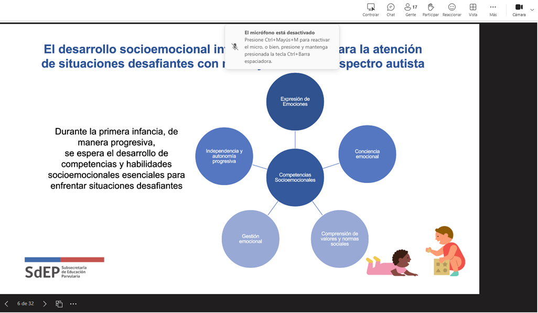The image size is (538, 313).
Task: Click the 'Expresión de Emociones' circle
Action: 295,101
